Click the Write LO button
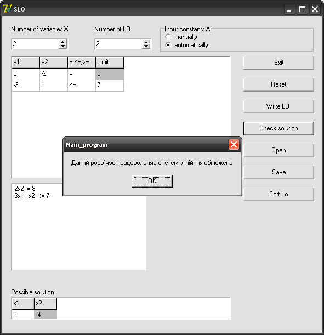 point(278,106)
